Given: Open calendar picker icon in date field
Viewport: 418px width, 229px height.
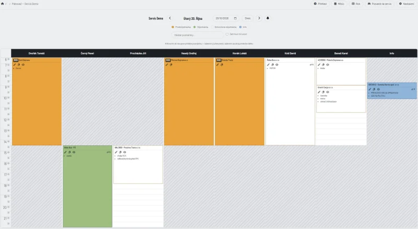Looking at the screenshot, I should click(235, 18).
